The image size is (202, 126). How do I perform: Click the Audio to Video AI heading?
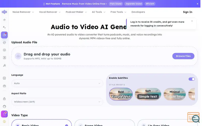pos(89,27)
